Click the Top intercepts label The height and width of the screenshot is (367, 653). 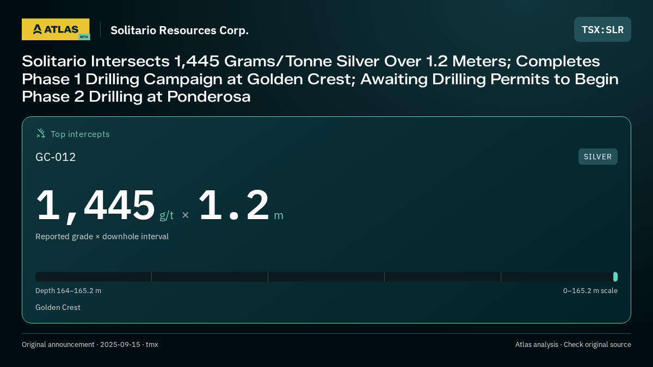point(80,134)
